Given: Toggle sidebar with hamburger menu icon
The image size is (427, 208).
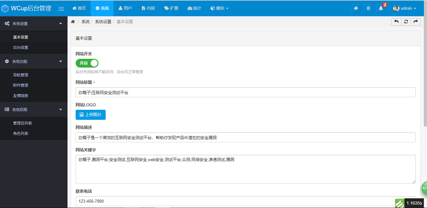Looking at the screenshot, I should point(61,9).
